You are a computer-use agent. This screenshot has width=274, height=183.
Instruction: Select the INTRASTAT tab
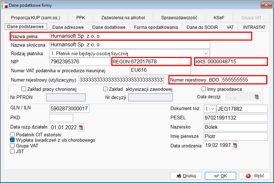[254, 27]
